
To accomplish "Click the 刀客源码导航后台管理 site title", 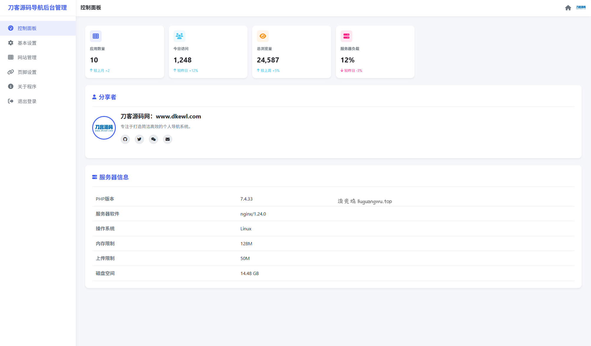I will coord(37,8).
